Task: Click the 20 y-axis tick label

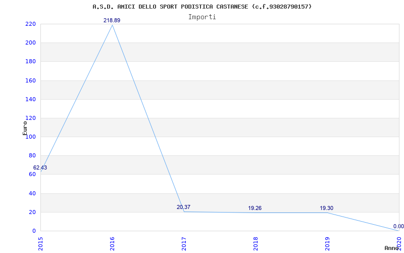Action: point(32,212)
